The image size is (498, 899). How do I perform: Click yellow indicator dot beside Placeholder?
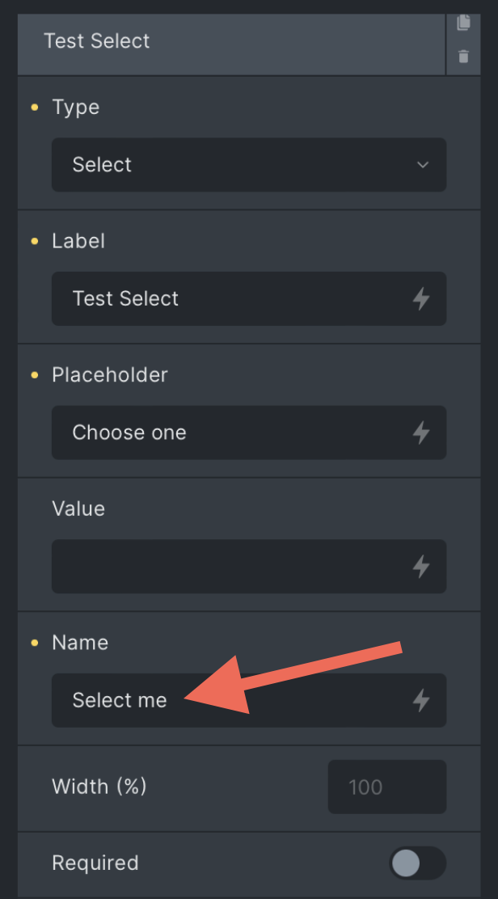(35, 375)
